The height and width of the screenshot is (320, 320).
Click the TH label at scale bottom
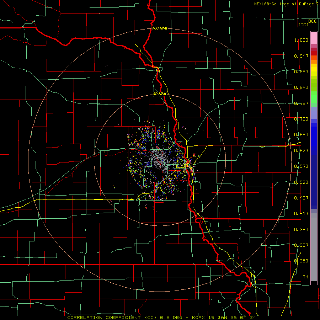pos(305,277)
